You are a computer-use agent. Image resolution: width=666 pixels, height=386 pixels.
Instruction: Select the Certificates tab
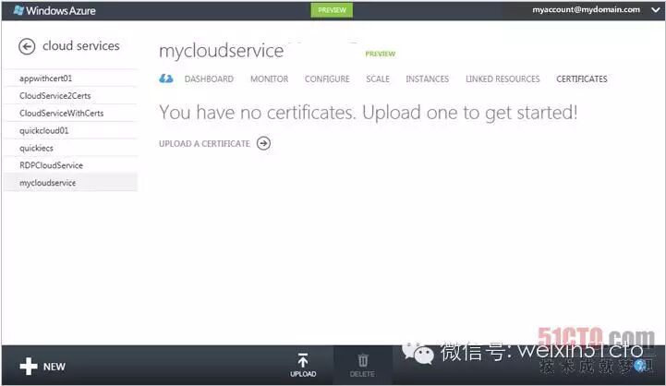pos(582,79)
